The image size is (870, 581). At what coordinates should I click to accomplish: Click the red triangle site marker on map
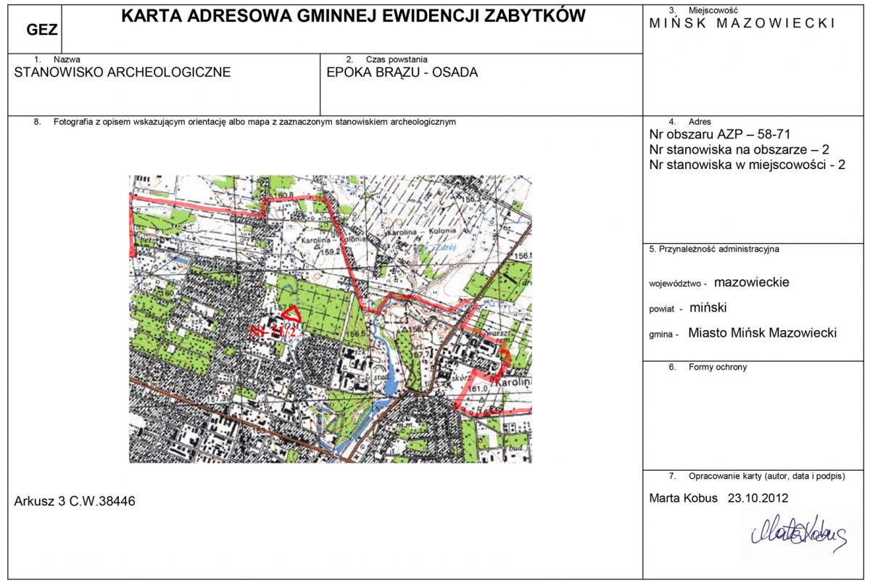[292, 314]
